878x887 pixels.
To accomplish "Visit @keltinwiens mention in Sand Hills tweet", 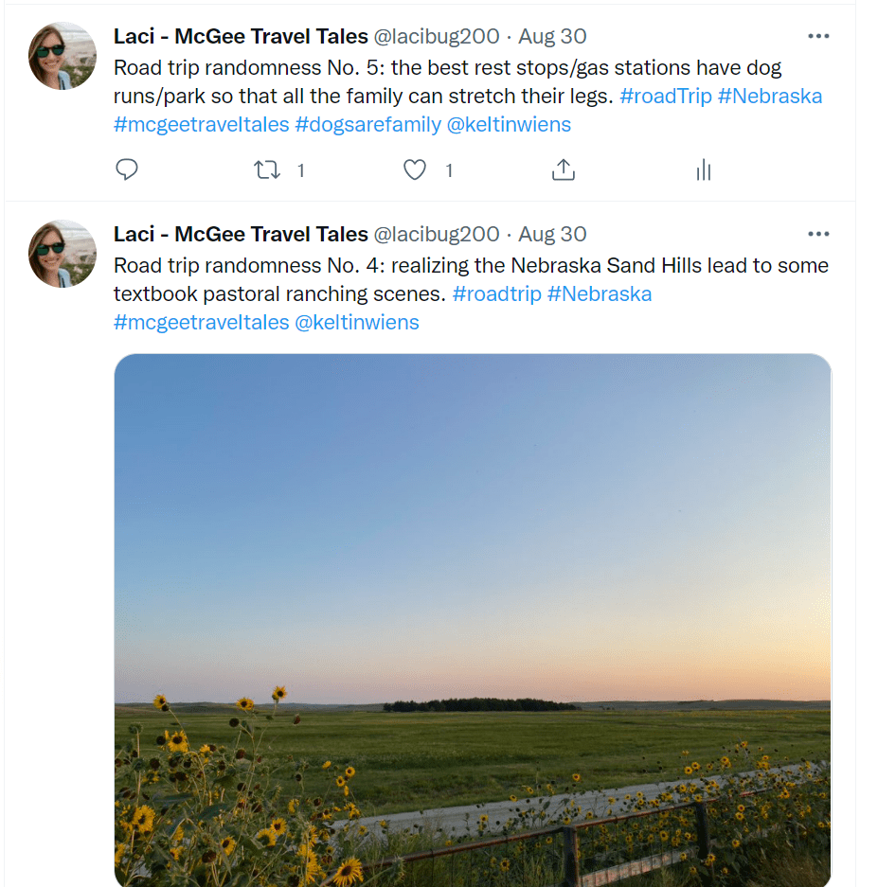I will [357, 322].
